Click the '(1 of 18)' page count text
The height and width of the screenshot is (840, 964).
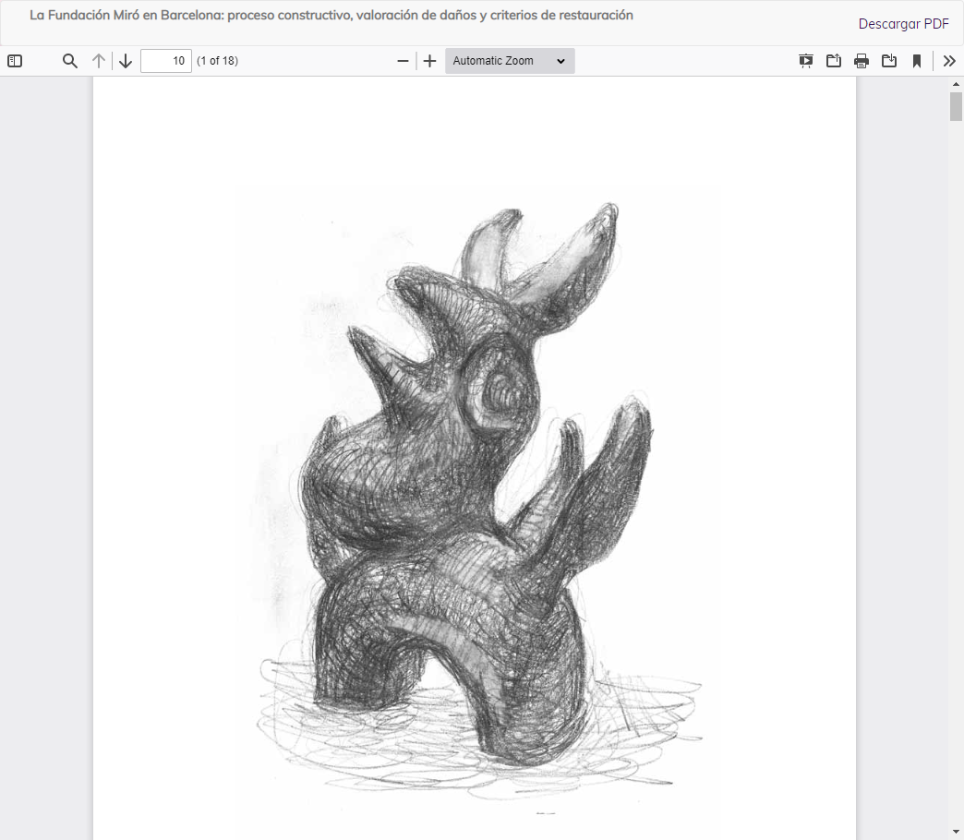pyautogui.click(x=217, y=61)
